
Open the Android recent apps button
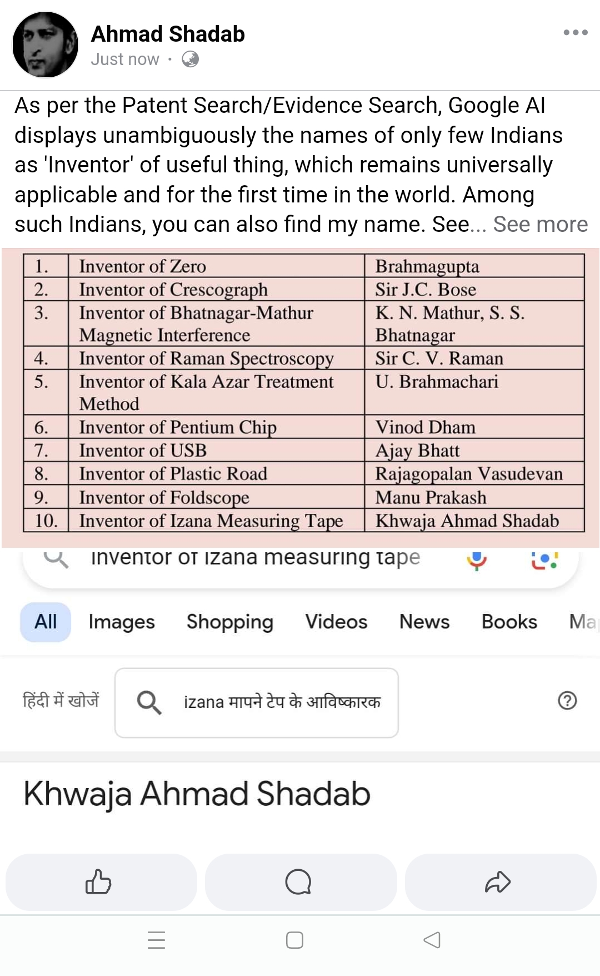click(156, 940)
